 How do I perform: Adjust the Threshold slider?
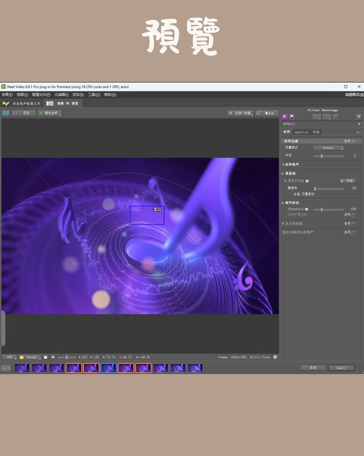coord(322,210)
